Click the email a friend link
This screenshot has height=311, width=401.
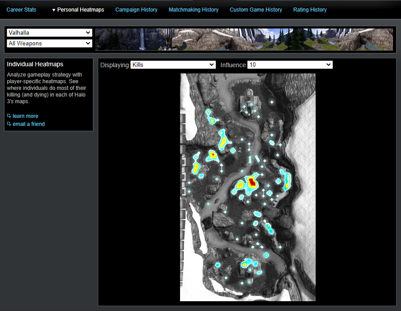(x=28, y=124)
